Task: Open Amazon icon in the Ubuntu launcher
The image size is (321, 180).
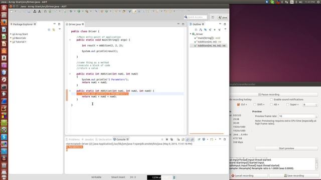Action: click(x=4, y=58)
